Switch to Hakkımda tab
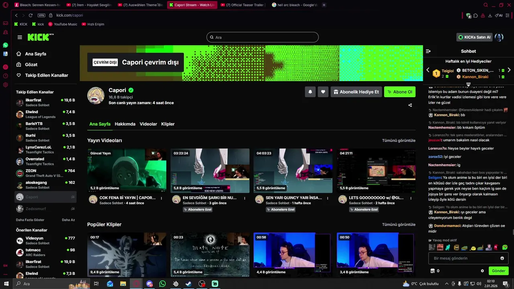The width and height of the screenshot is (514, 289). click(x=125, y=124)
